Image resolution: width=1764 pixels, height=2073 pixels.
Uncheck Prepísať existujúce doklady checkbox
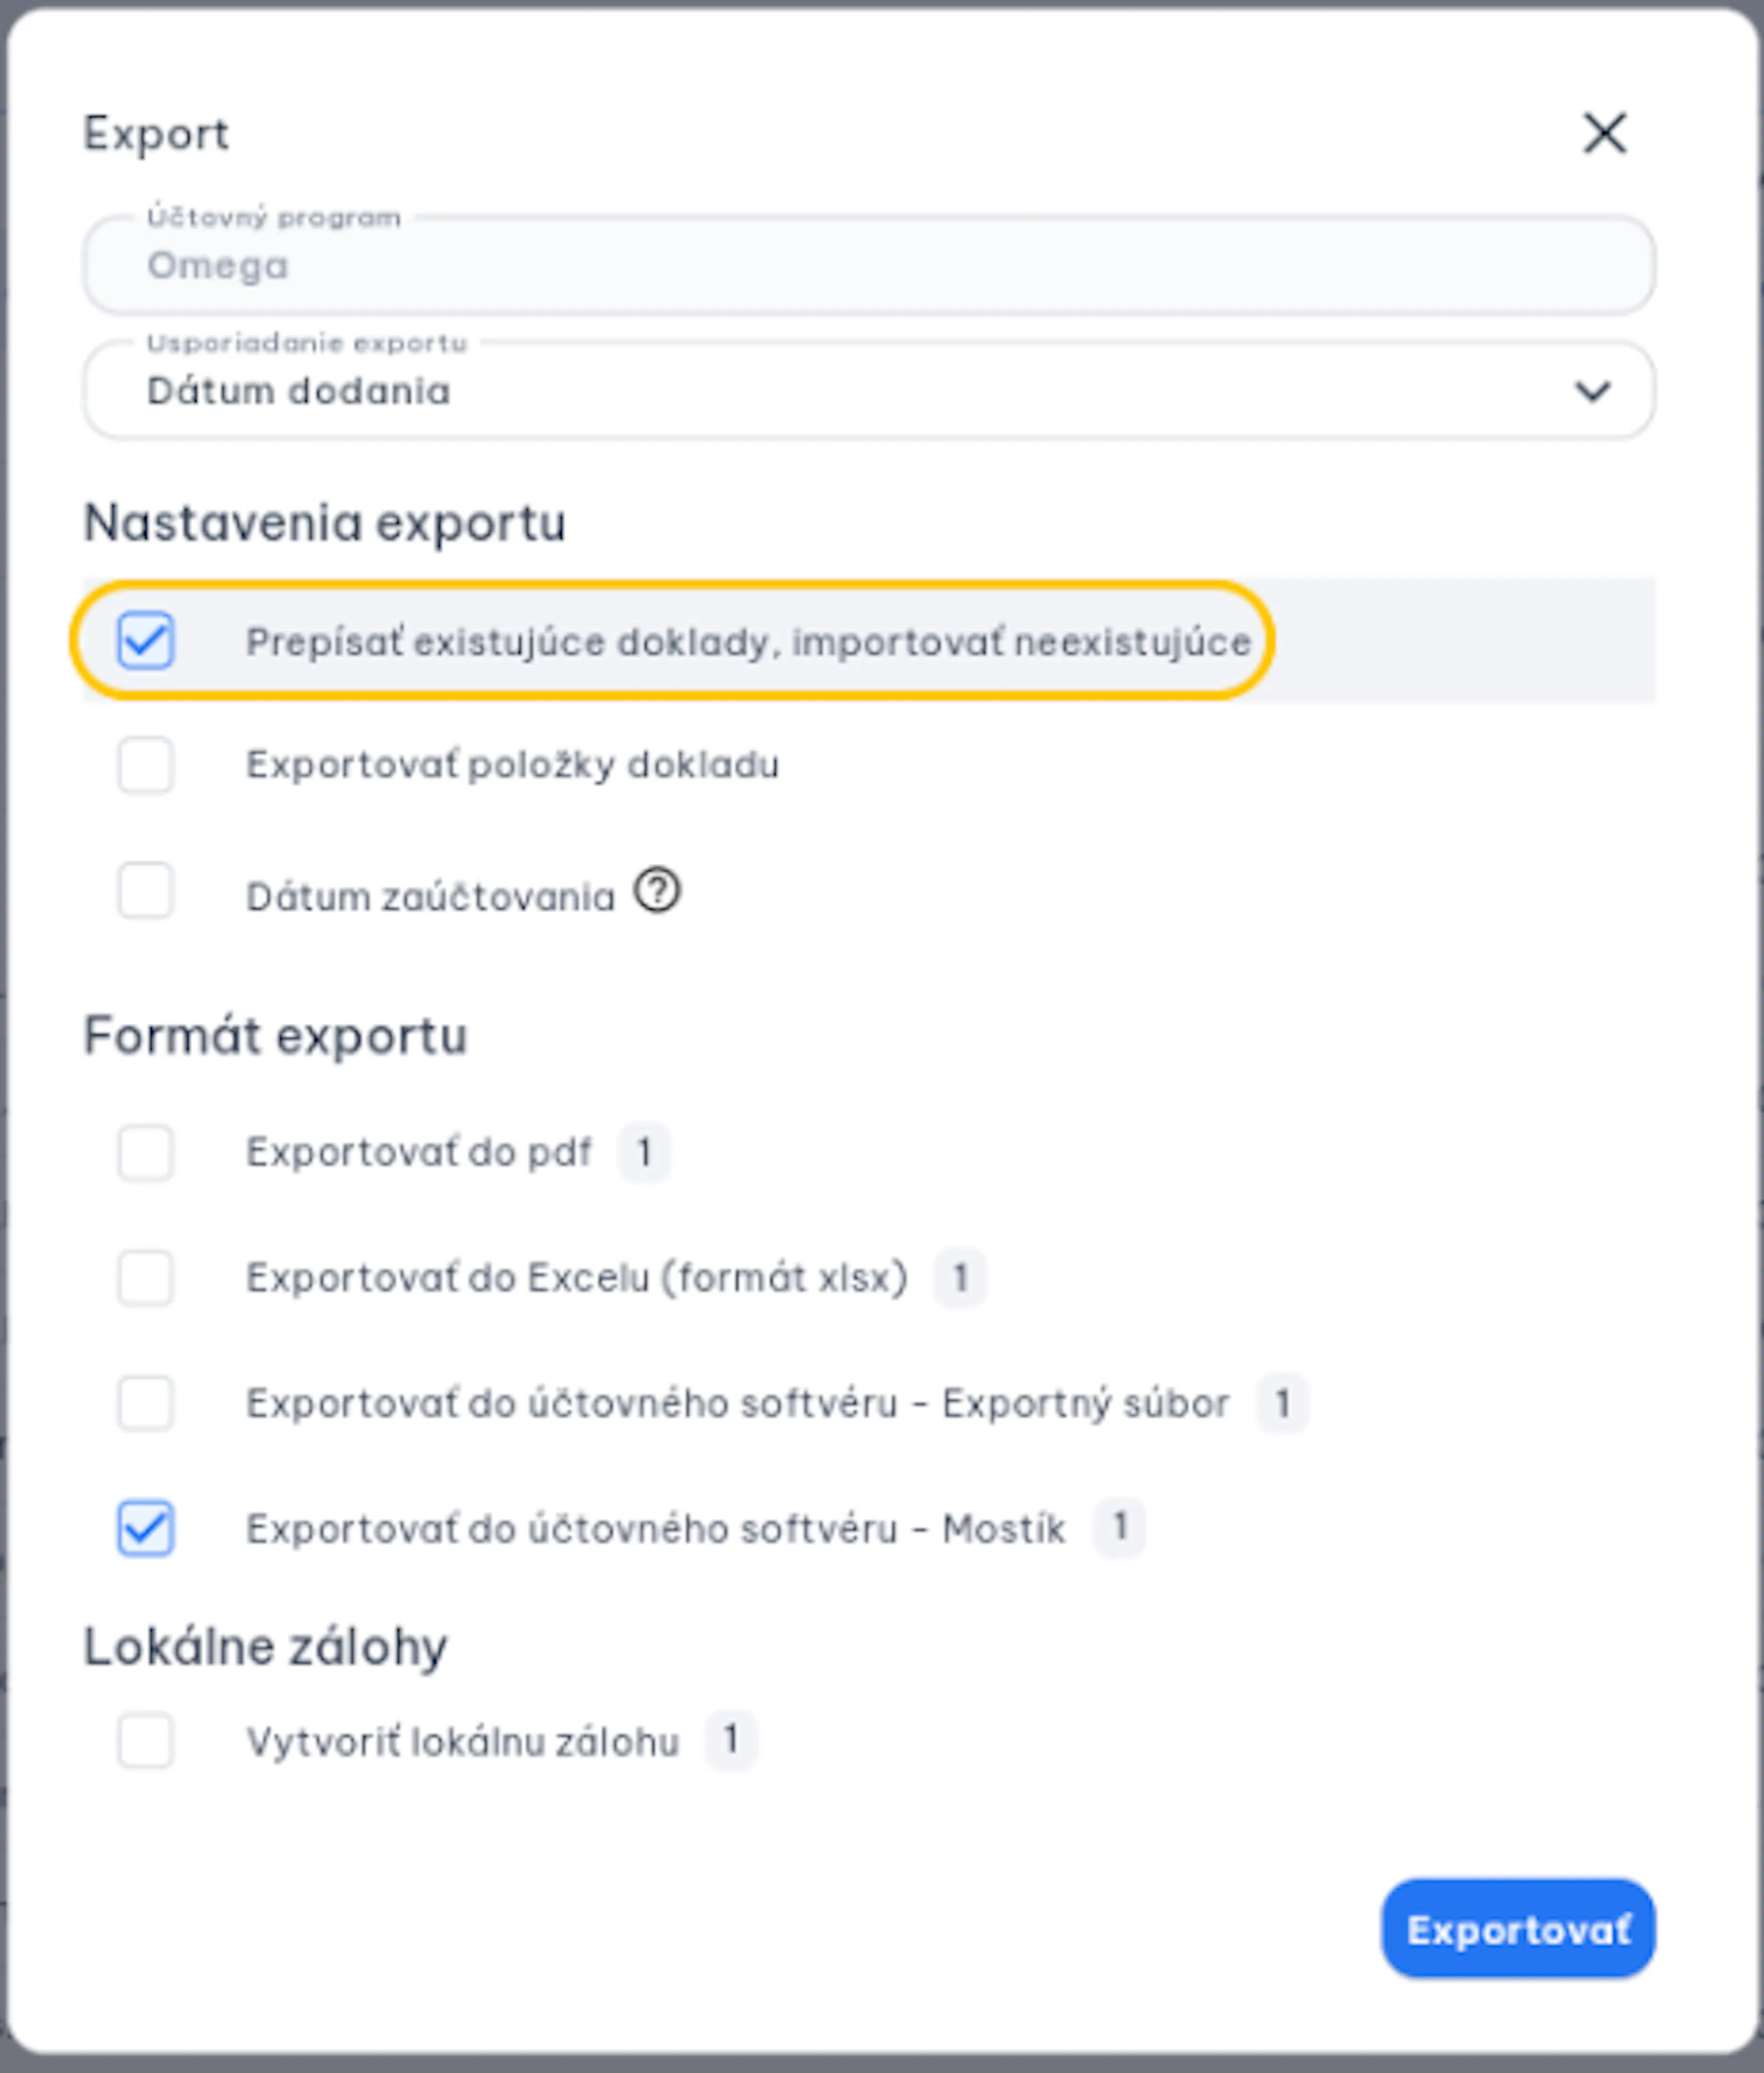coord(146,640)
